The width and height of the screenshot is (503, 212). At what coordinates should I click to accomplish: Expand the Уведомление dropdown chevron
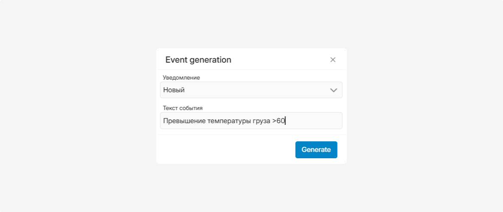click(334, 90)
